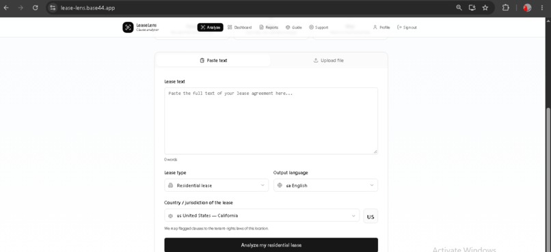Open the Chrome profile avatar
The height and width of the screenshot is (252, 551).
(x=527, y=8)
